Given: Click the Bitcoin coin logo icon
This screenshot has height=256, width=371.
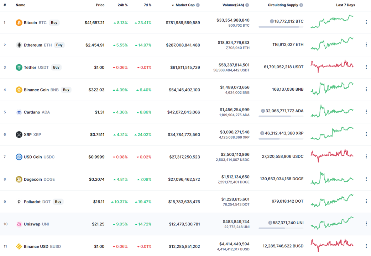Looking at the screenshot, I should pyautogui.click(x=19, y=23).
